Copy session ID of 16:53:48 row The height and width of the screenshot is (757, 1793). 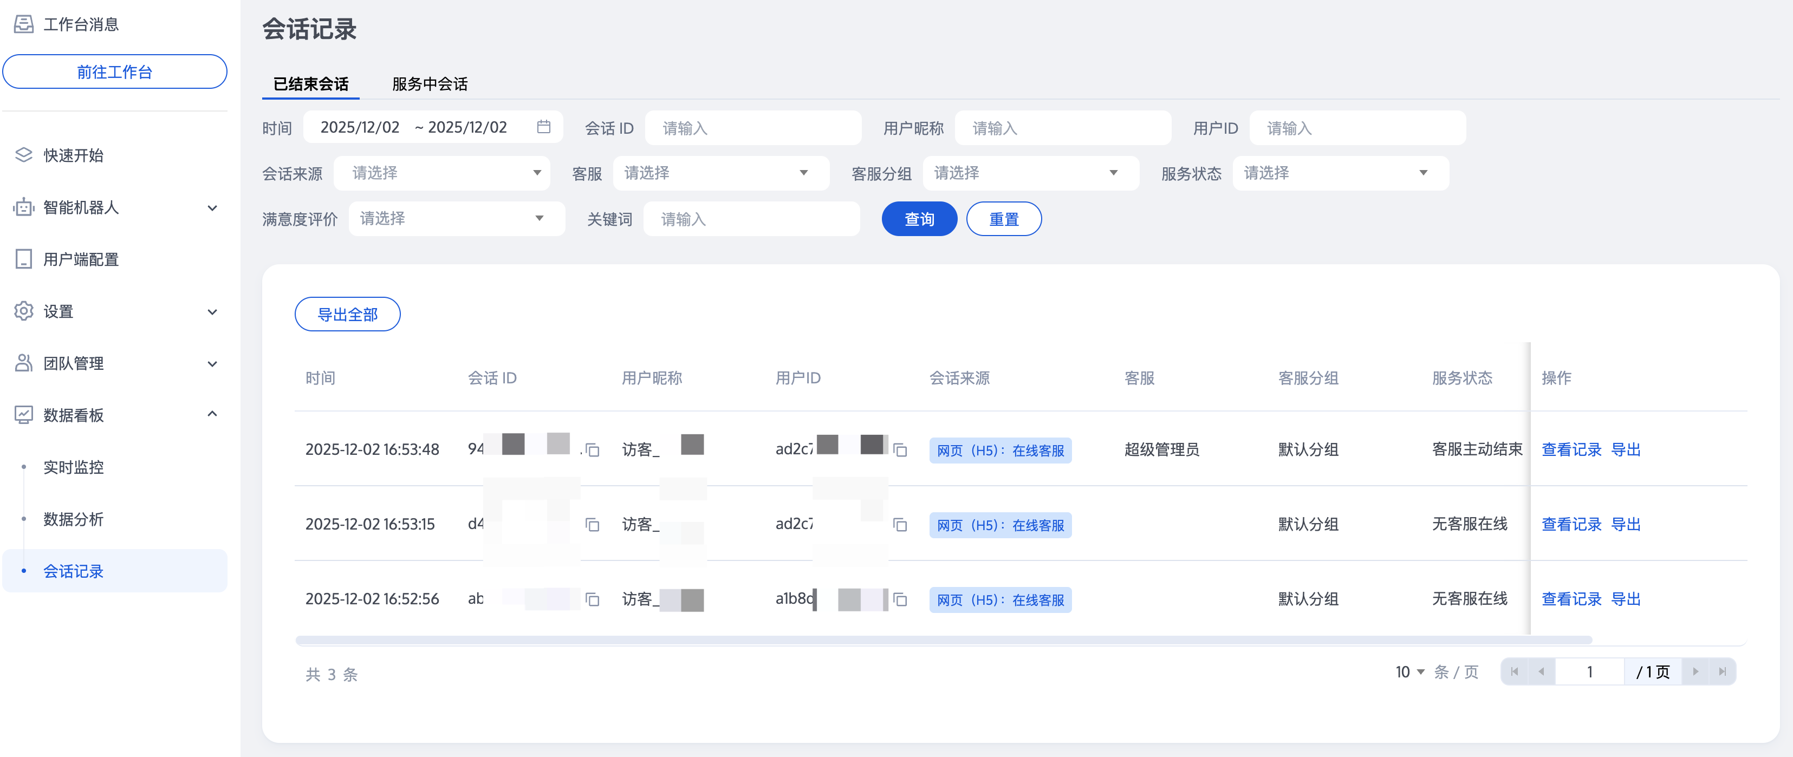pos(592,450)
